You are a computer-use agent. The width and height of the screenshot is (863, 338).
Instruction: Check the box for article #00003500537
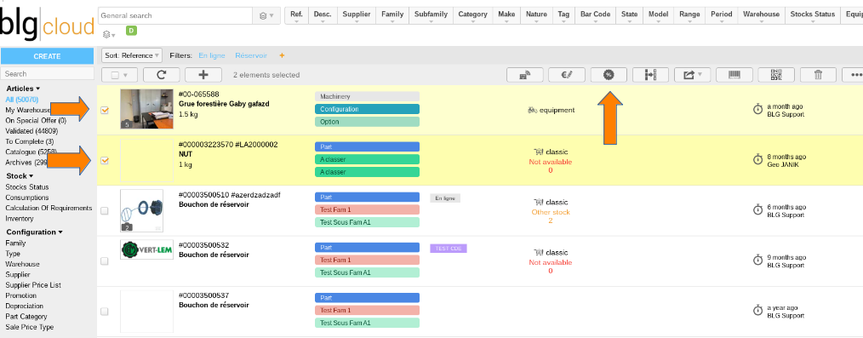tap(105, 312)
